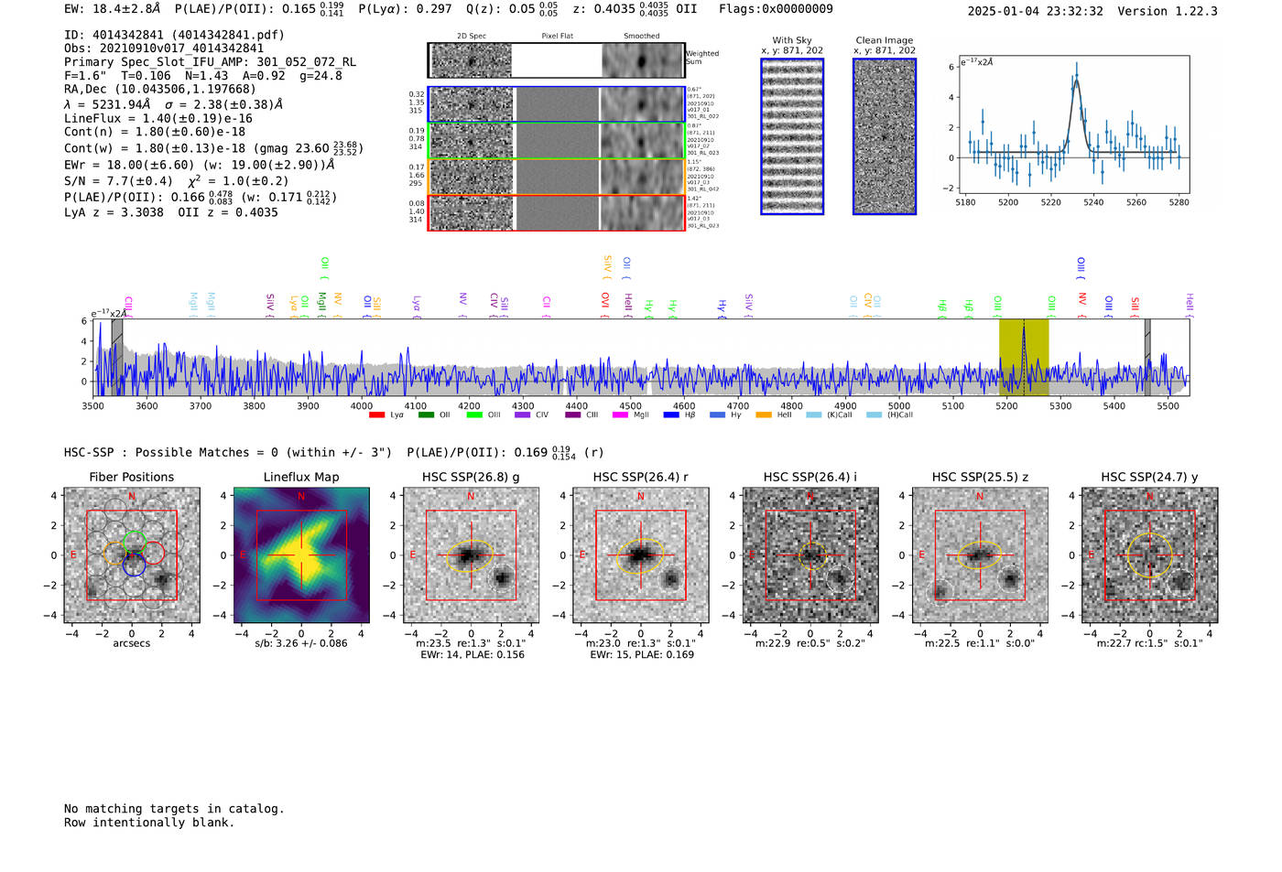
Task: Open the HSC SSP(24.7) y image
Action: pos(1149,555)
